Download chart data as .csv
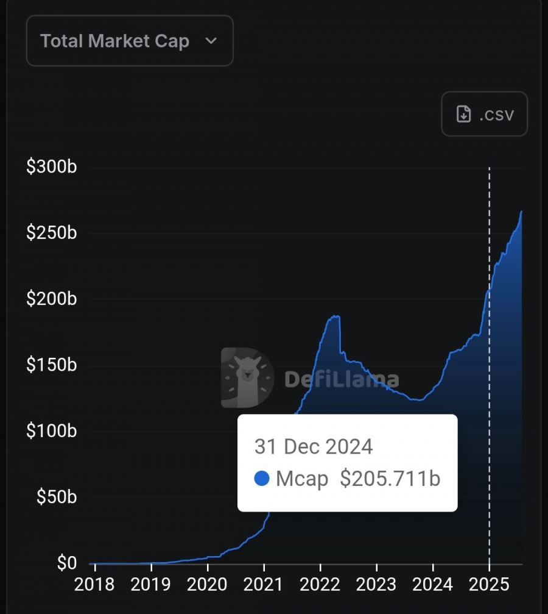Image resolution: width=548 pixels, height=614 pixels. click(x=484, y=114)
